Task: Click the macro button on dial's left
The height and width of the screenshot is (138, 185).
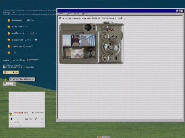Action: [103, 47]
